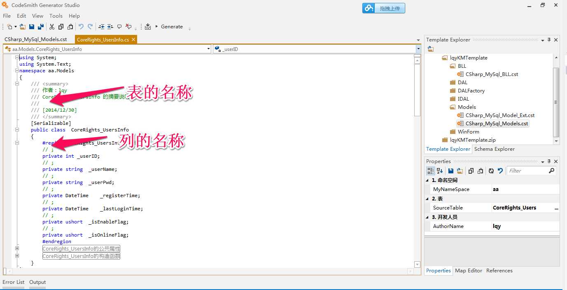Image resolution: width=567 pixels, height=290 pixels.
Task: Click the New document toolbar icon
Action: pos(10,27)
